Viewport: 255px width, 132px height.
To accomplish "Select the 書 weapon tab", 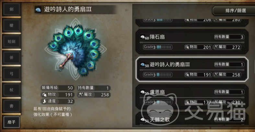I will 11,106.
